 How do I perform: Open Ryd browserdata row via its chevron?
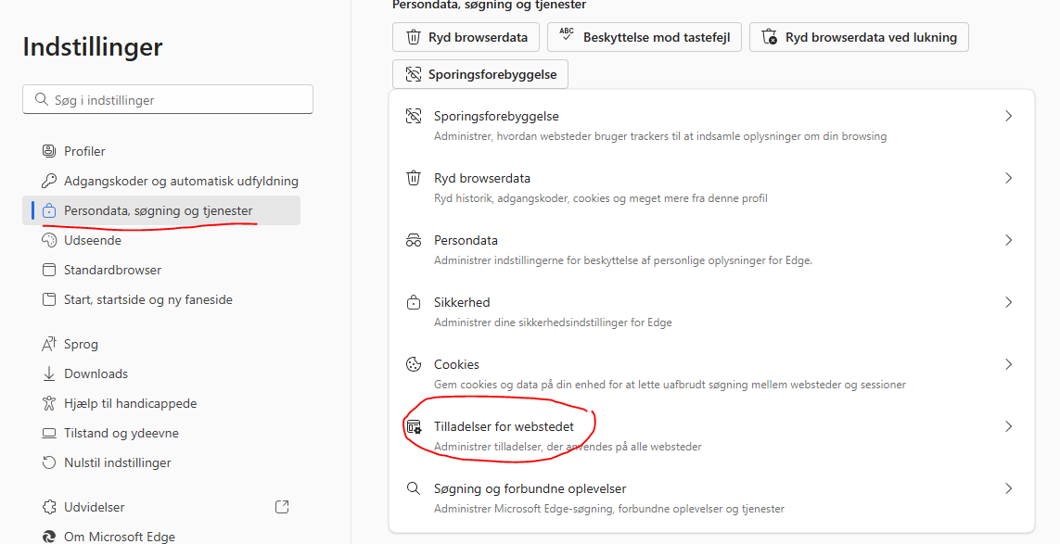(1008, 178)
